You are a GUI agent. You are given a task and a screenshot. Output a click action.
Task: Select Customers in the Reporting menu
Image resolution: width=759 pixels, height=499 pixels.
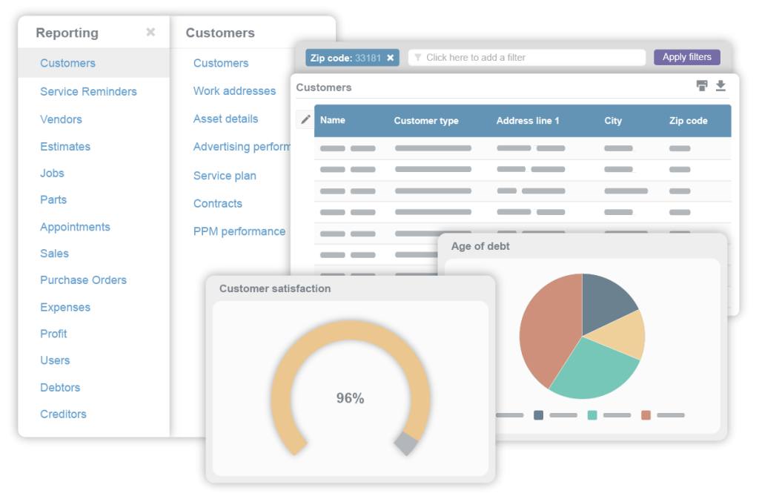(x=67, y=64)
